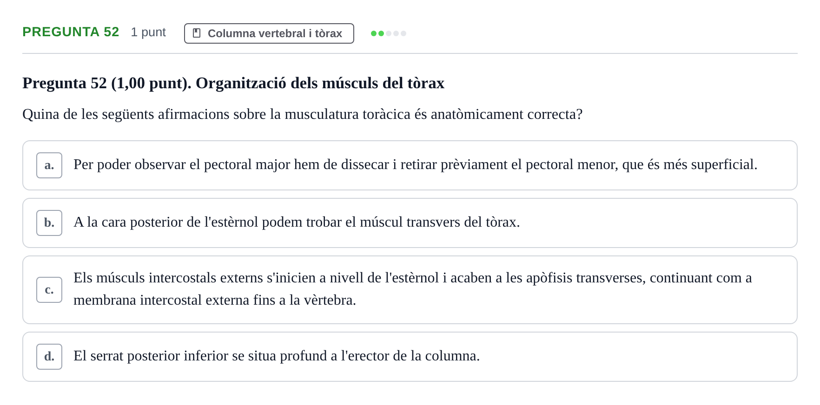The image size is (820, 405).
Task: Click the 1 punt score label
Action: pos(148,32)
